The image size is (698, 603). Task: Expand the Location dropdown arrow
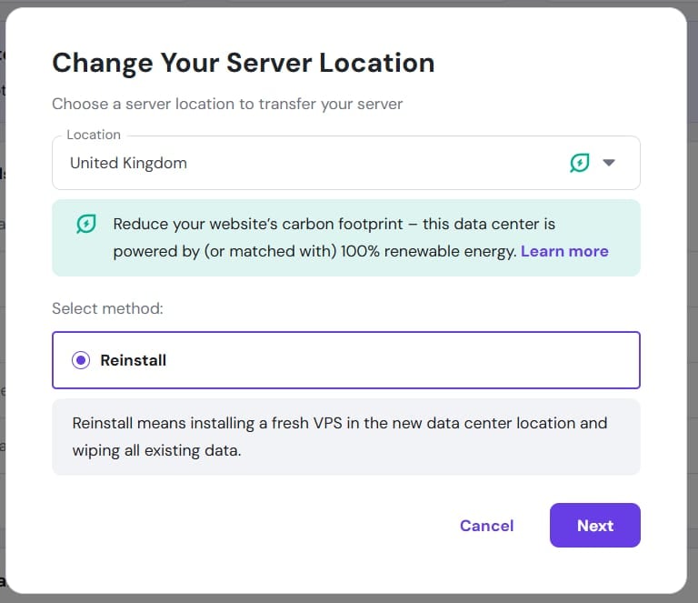pyautogui.click(x=609, y=163)
